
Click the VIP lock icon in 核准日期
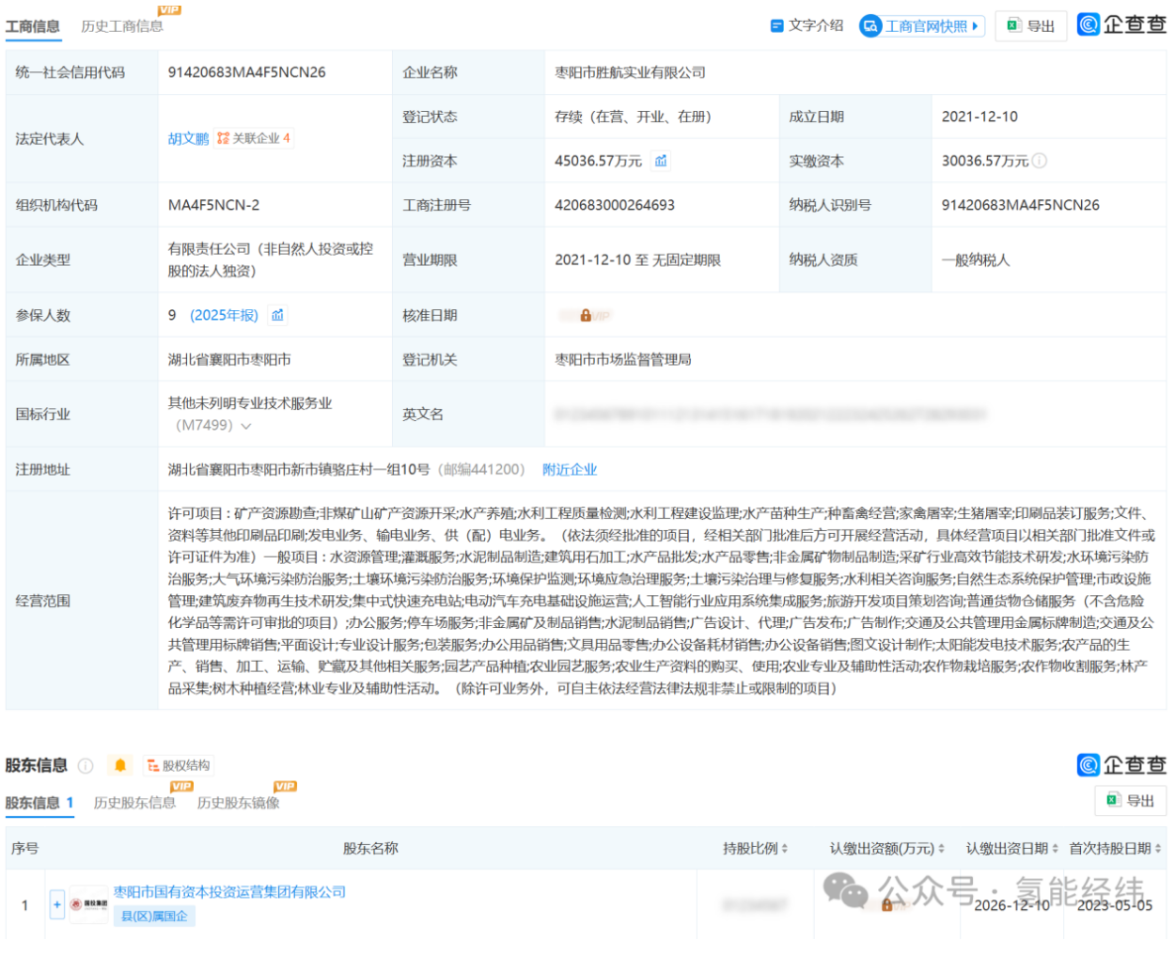(x=586, y=316)
